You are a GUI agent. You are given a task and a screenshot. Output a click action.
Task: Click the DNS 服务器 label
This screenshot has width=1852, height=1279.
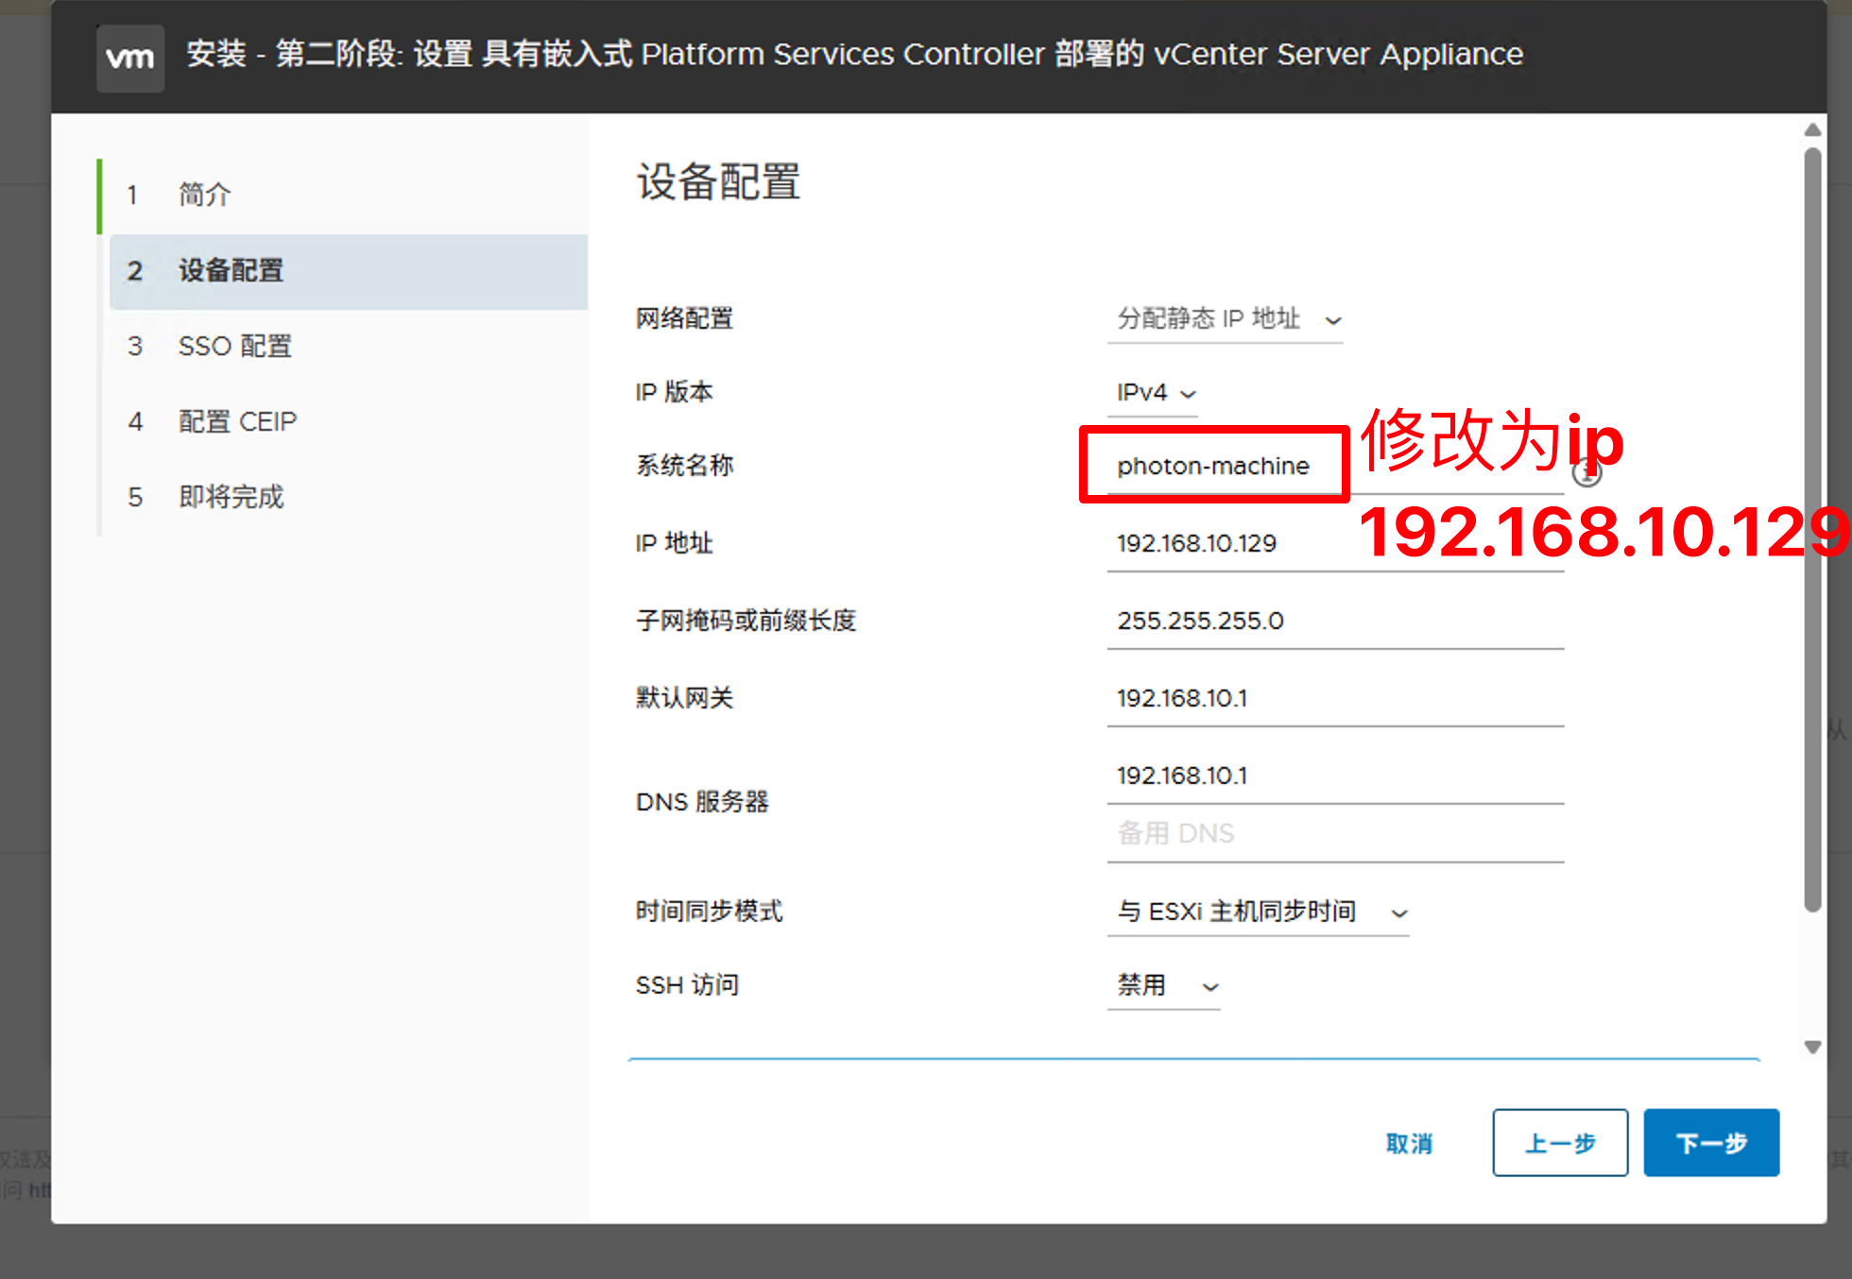coord(702,803)
